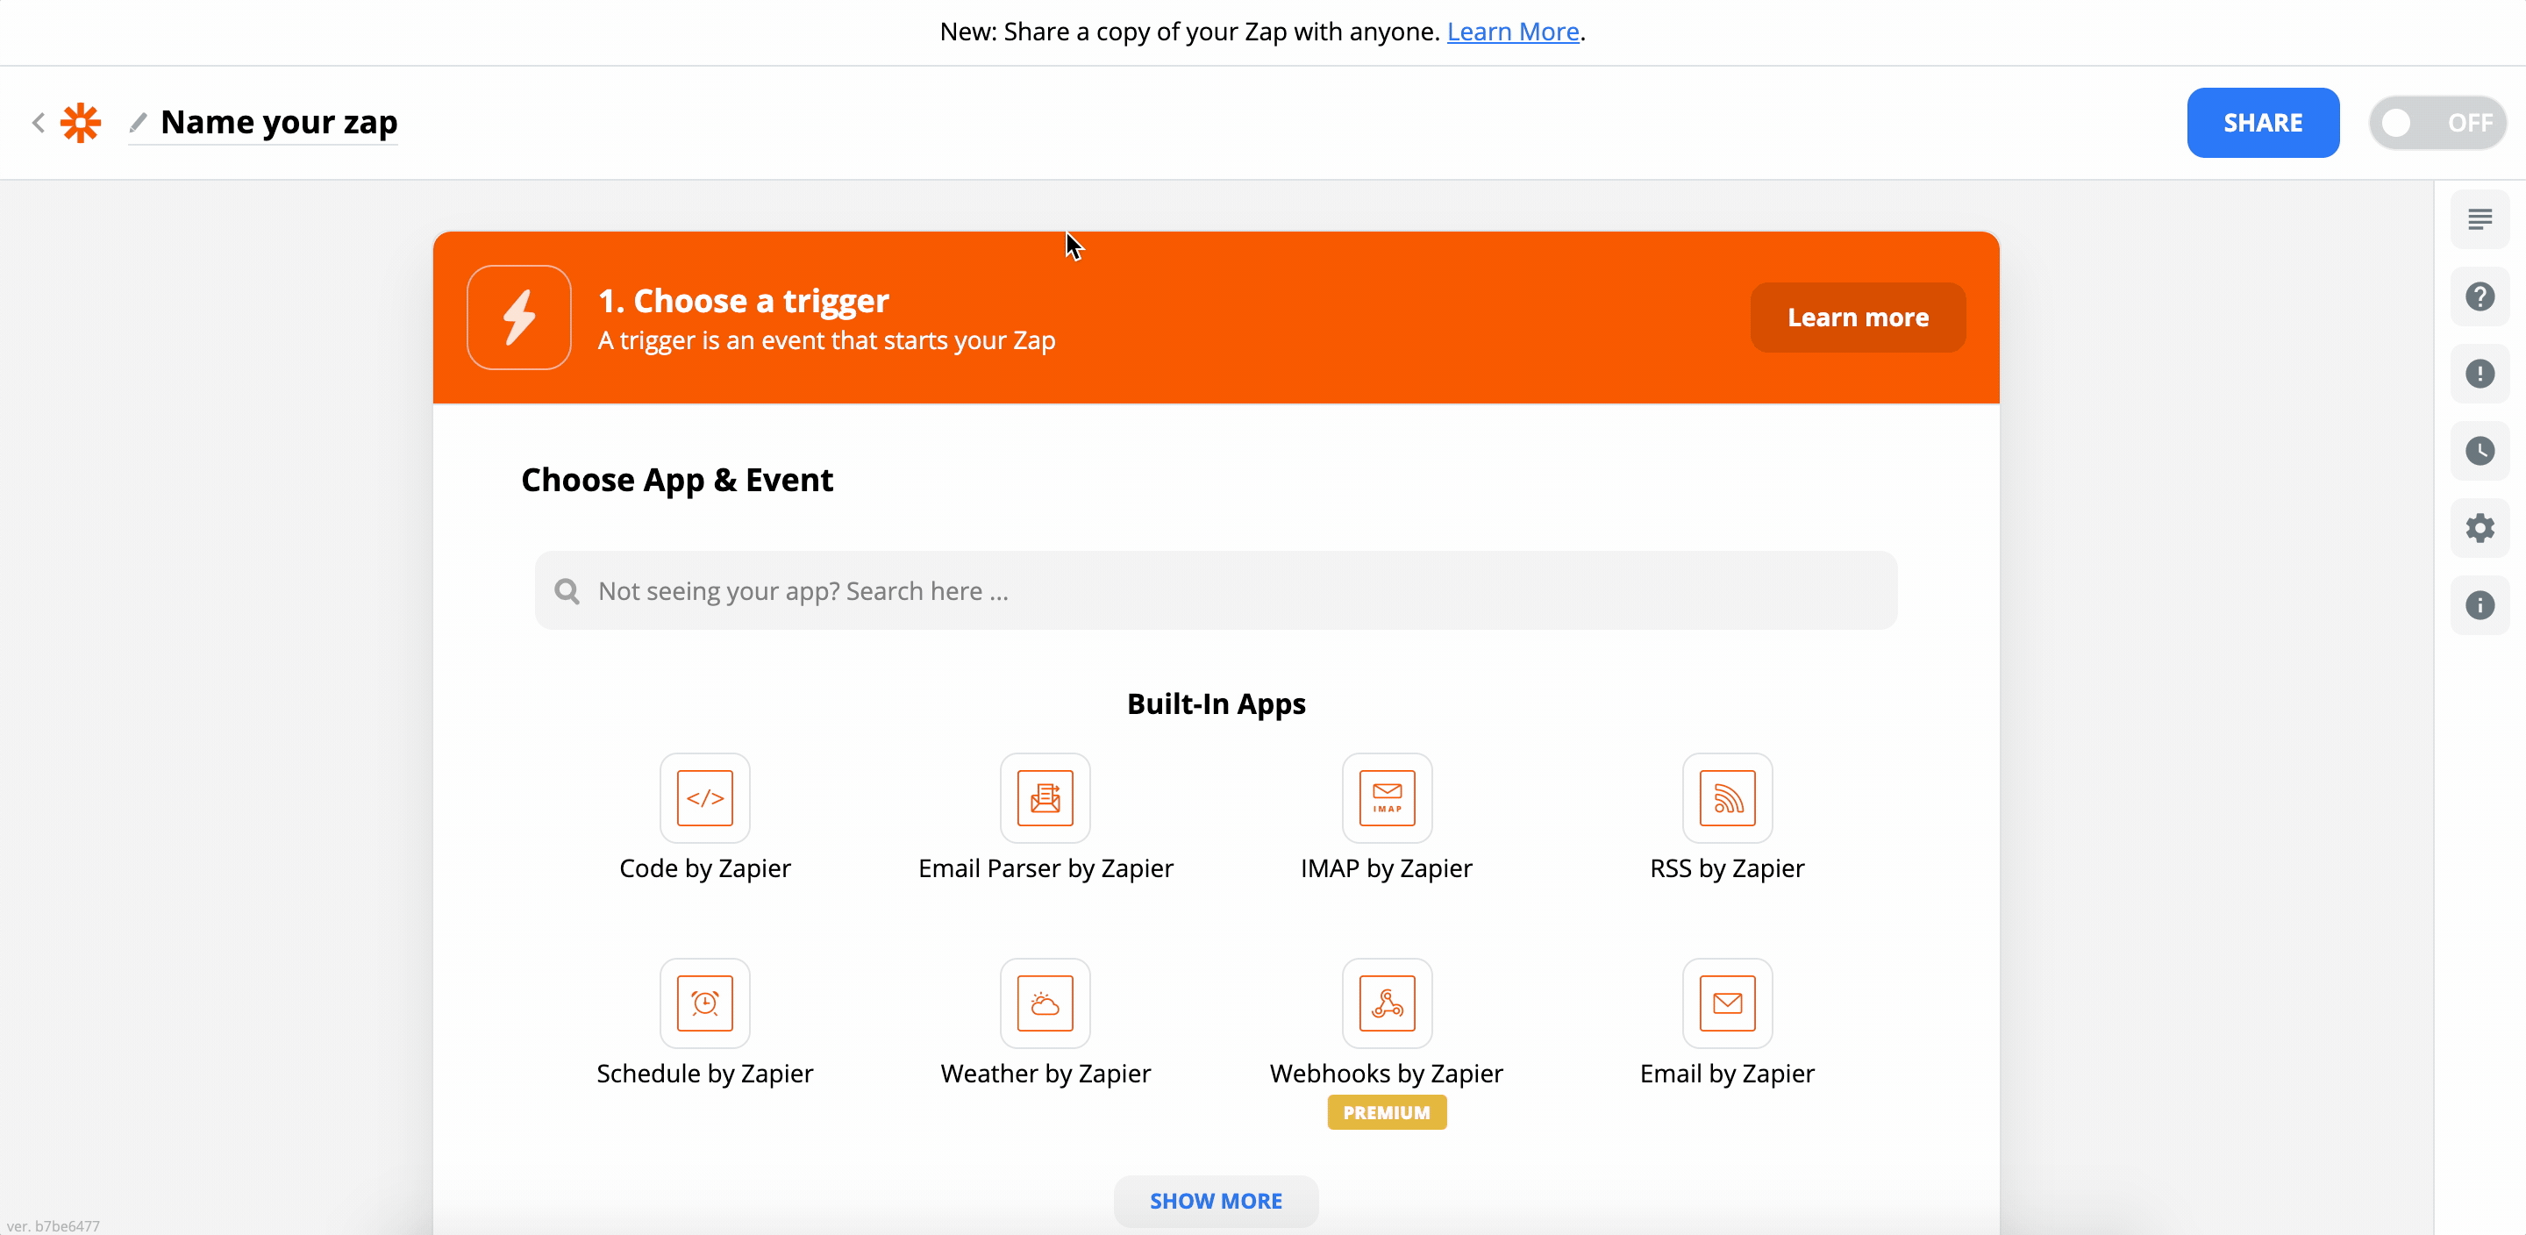Click the blue SHARE button

[x=2262, y=123]
